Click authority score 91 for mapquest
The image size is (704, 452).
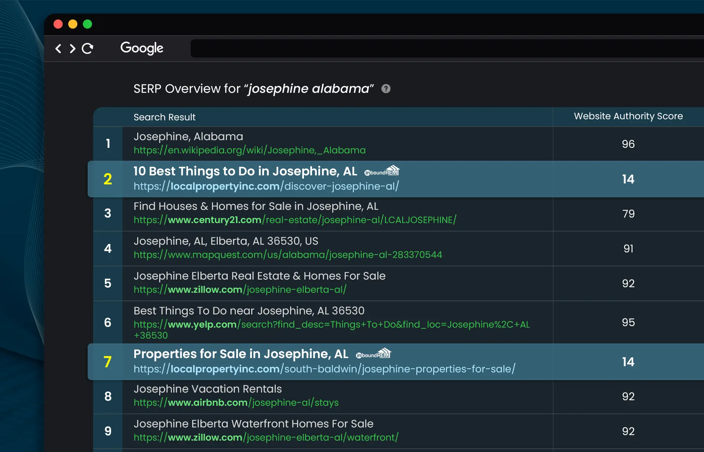(628, 249)
